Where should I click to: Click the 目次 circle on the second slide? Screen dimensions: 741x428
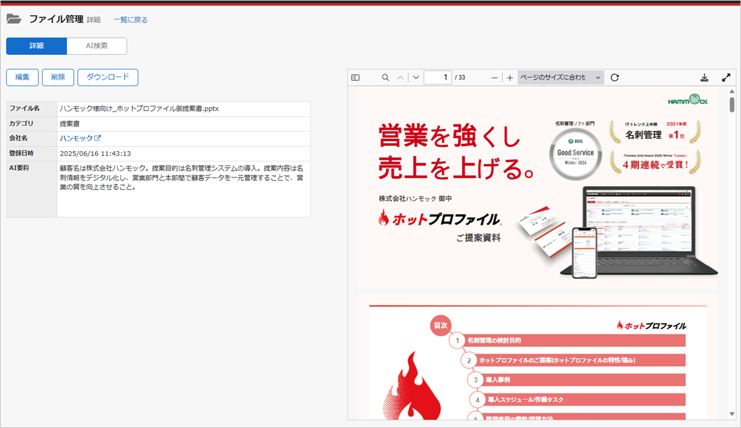coord(441,325)
